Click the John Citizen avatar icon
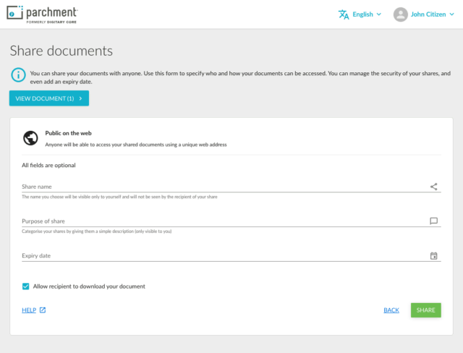Screen dimensions: 463x353 pos(401,14)
